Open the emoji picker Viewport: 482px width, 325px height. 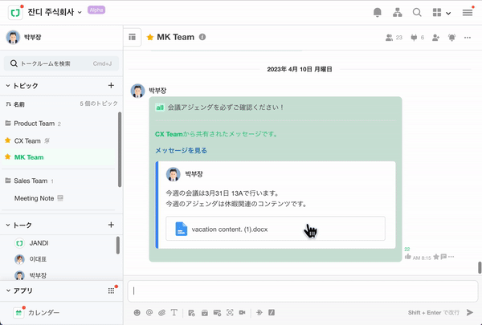pyautogui.click(x=137, y=313)
